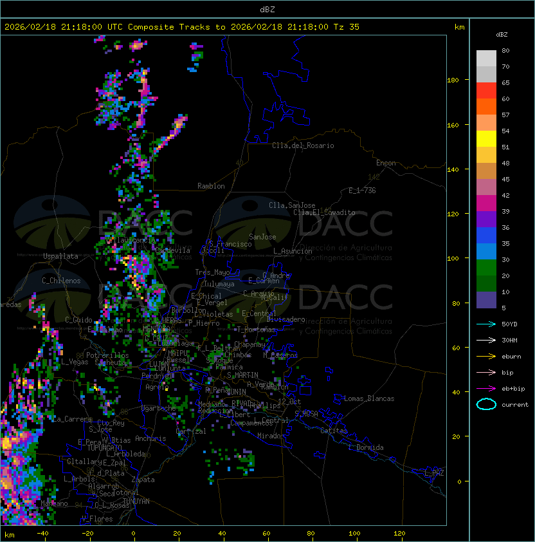Screen dimensions: 535x542
Task: Click the 'E_1-736' map label
Action: click(x=362, y=191)
